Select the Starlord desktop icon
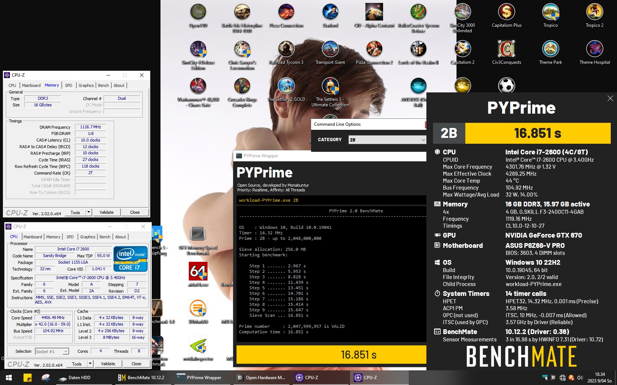The height and width of the screenshot is (385, 617). coord(330,16)
